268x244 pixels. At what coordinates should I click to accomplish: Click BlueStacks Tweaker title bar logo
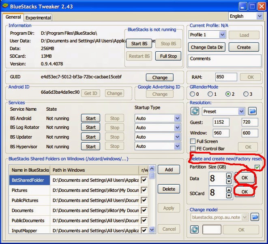[x=5, y=6]
